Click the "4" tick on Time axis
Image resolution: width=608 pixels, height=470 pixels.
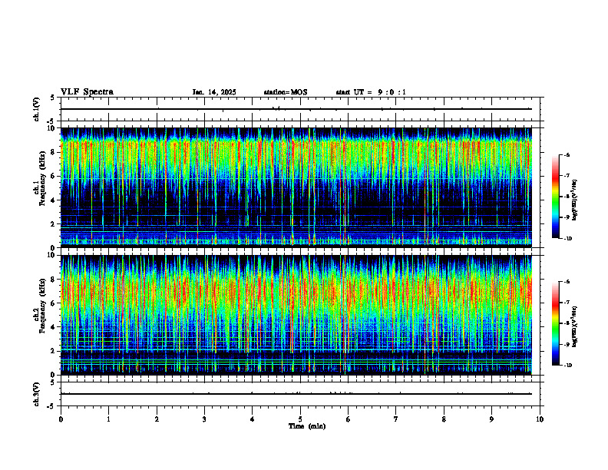coord(253,419)
